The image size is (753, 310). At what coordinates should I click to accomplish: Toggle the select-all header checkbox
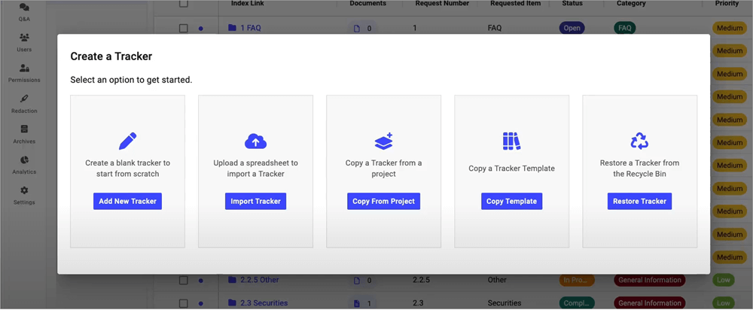click(x=183, y=4)
